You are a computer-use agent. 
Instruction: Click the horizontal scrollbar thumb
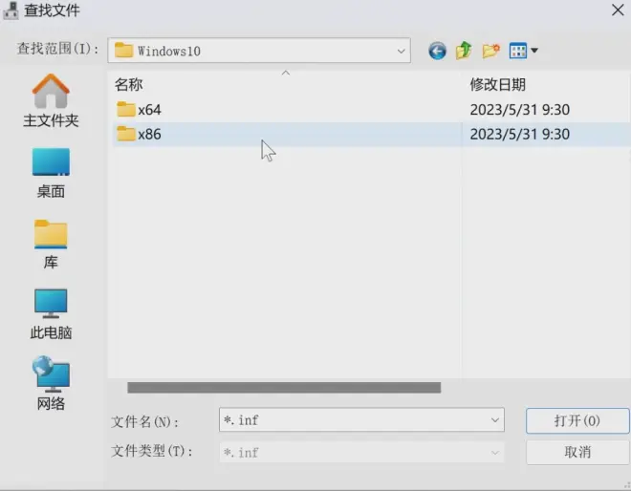click(x=284, y=388)
